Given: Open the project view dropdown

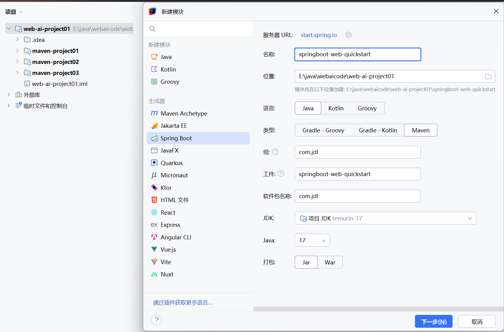Looking at the screenshot, I should coord(21,12).
